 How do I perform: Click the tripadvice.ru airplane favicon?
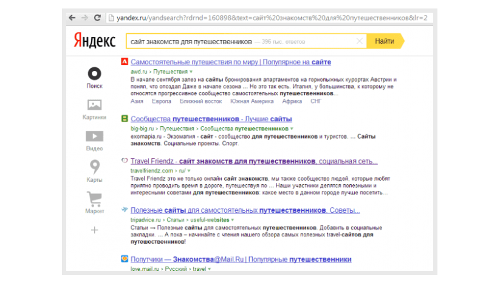click(x=125, y=210)
